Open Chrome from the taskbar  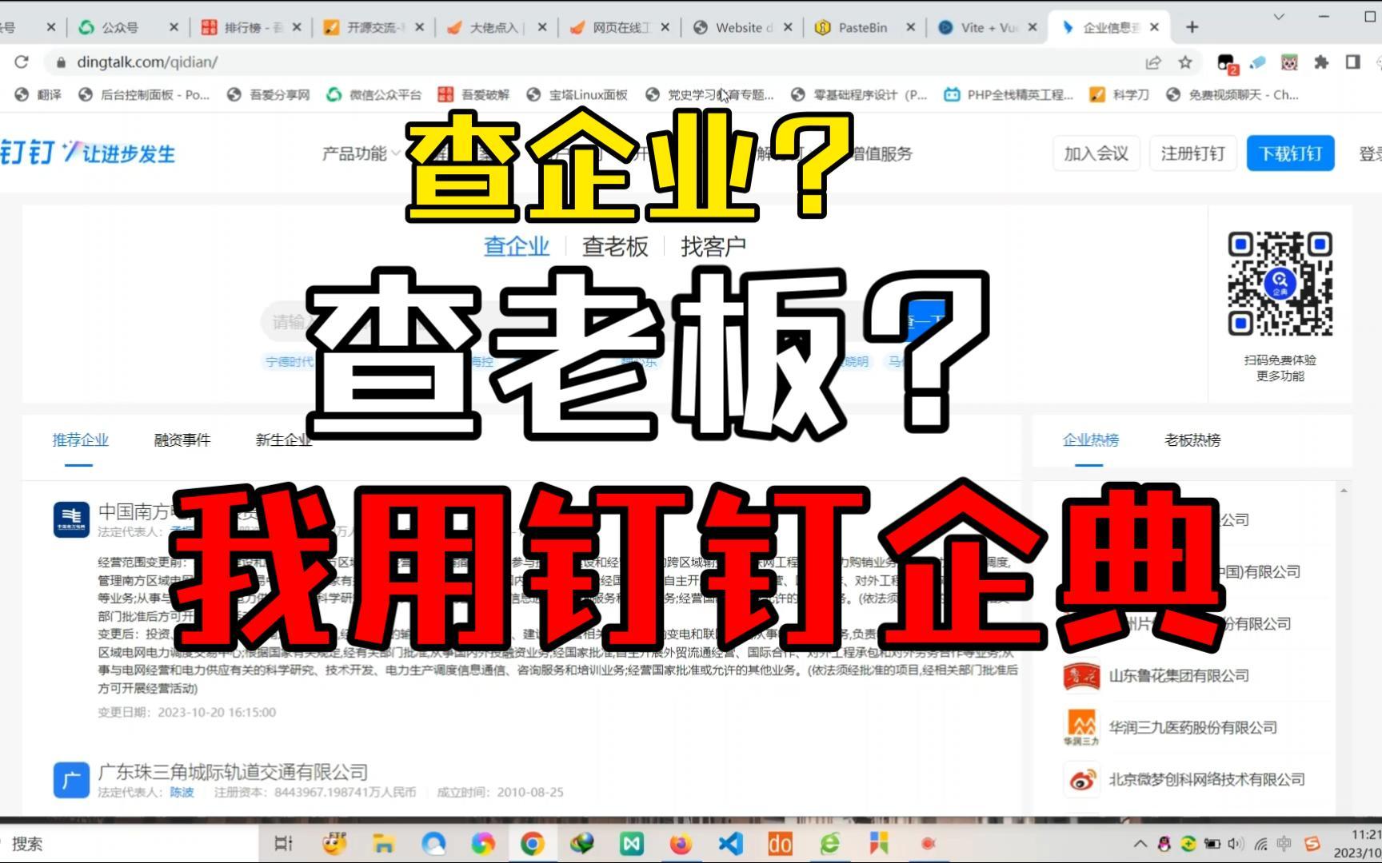pyautogui.click(x=532, y=843)
